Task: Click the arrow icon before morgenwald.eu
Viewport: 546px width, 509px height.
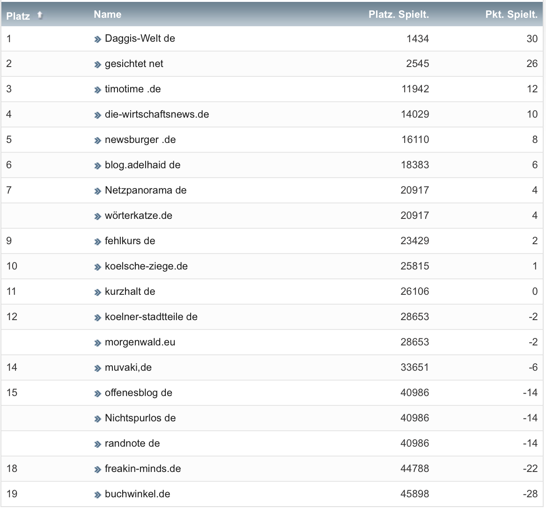Action: coord(97,343)
